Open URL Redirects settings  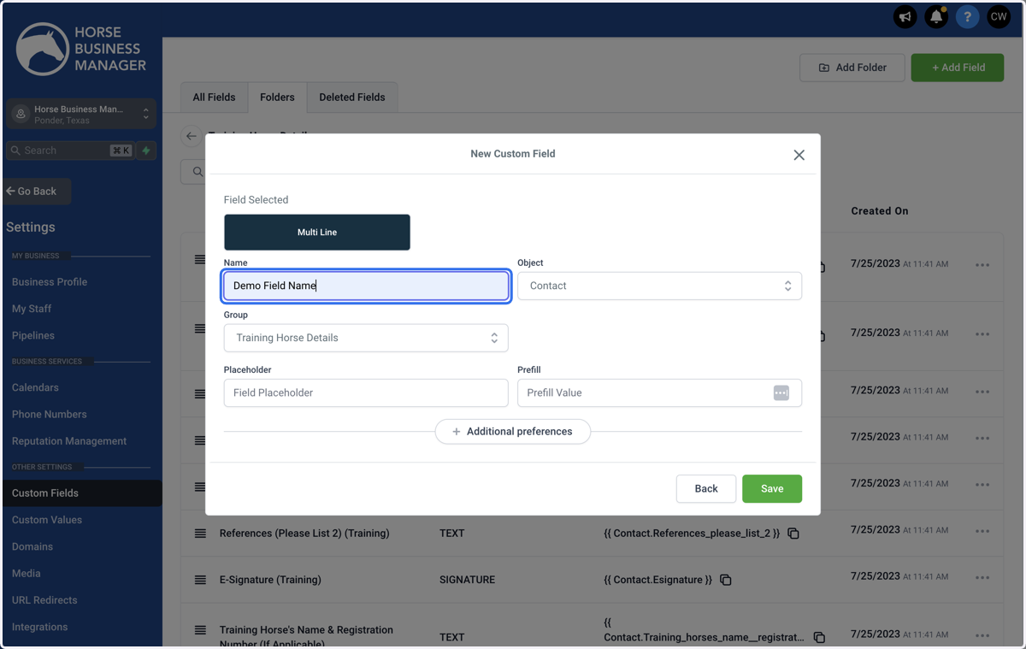[44, 600]
